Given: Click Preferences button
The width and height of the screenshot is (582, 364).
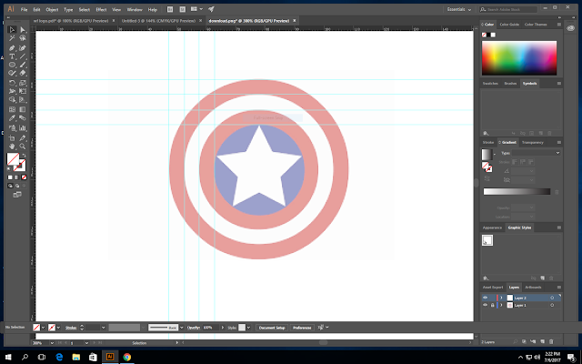Looking at the screenshot, I should [302, 328].
